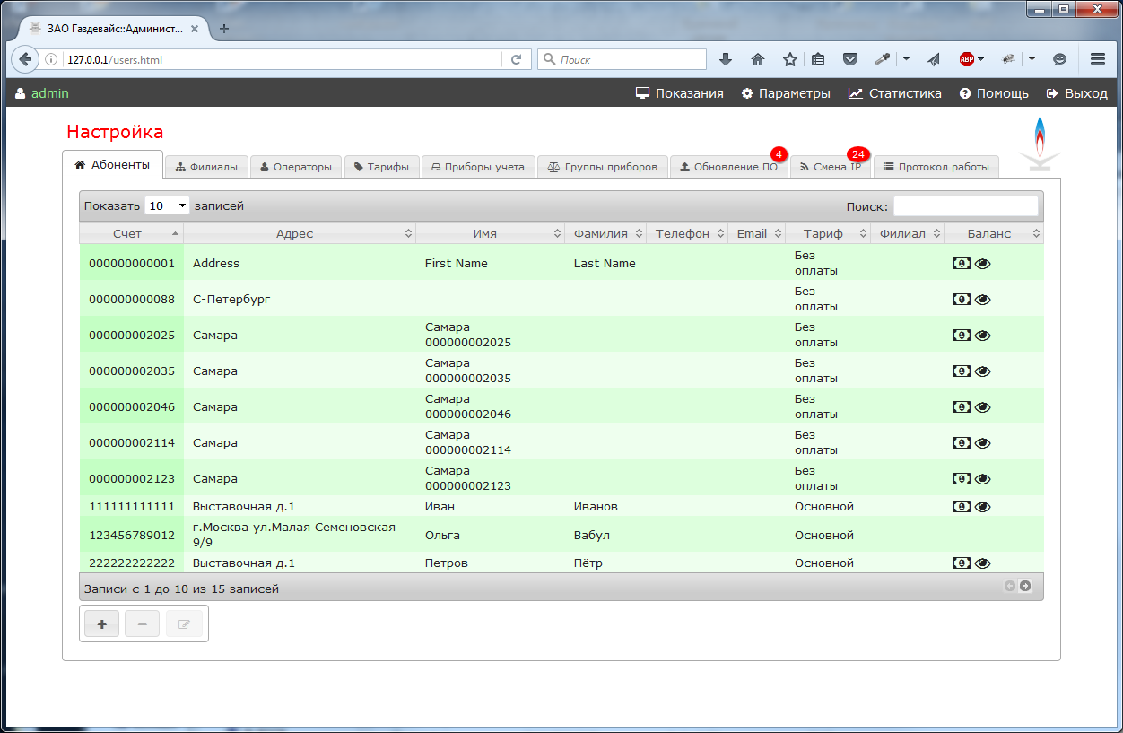This screenshot has height=733, width=1123.
Task: Click the Выход logout link
Action: pyautogui.click(x=1076, y=93)
